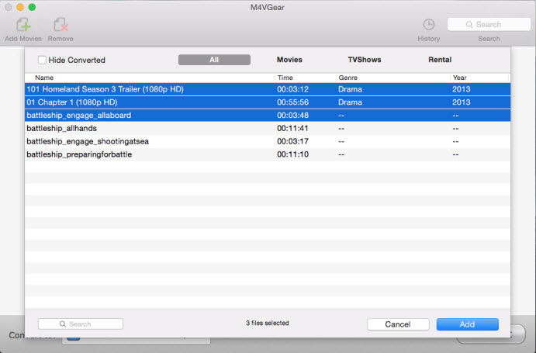Click the yellow minimize window button
Screen dimensions: 536x353
click(20, 7)
